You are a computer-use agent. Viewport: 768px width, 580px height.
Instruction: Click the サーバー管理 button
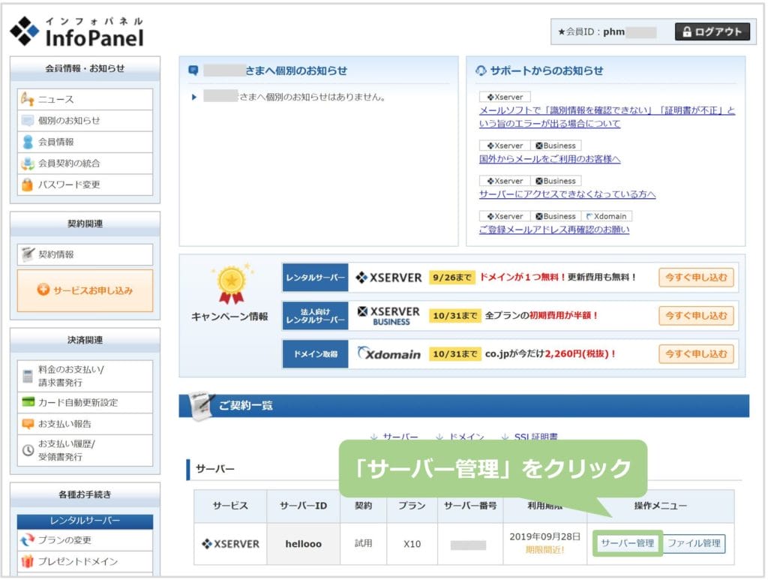pyautogui.click(x=627, y=543)
